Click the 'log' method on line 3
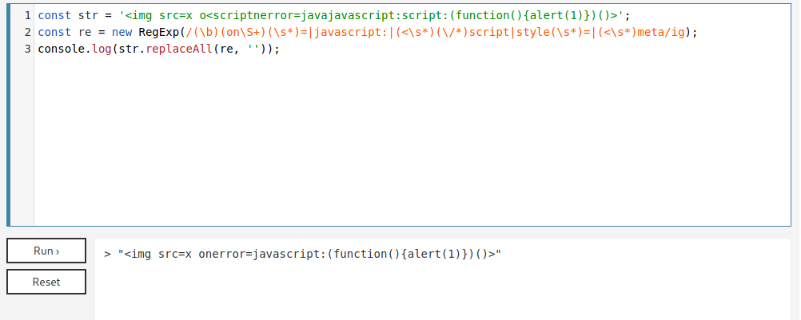 102,49
